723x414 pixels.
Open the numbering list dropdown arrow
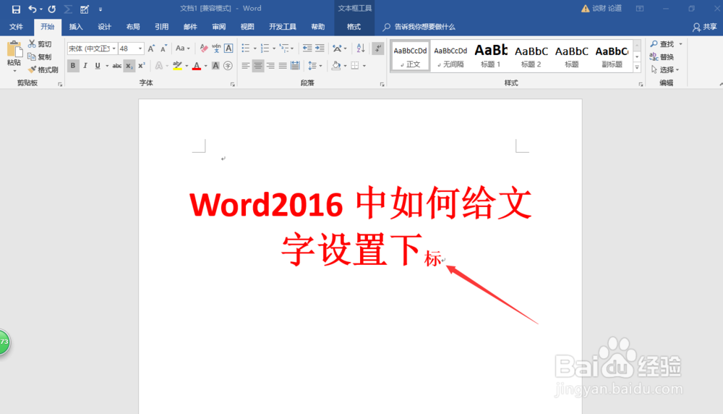274,48
